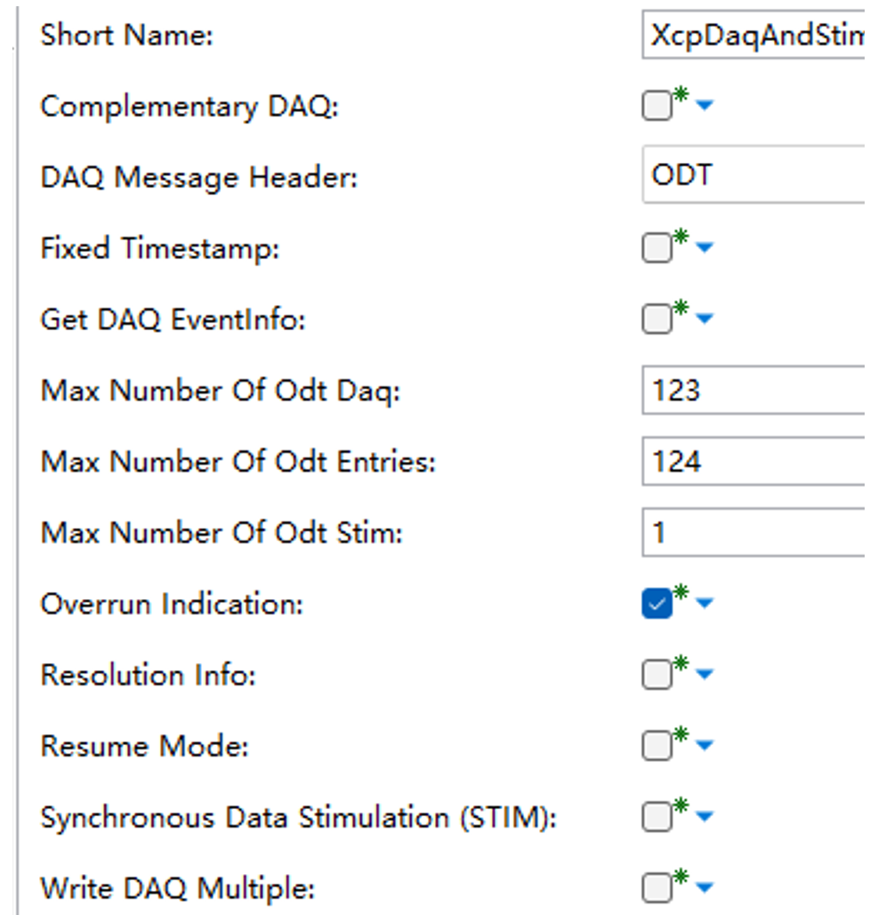Enable Synchronous Data Stimulation (STIM) checkbox
Image resolution: width=878 pixels, height=915 pixels.
(656, 816)
